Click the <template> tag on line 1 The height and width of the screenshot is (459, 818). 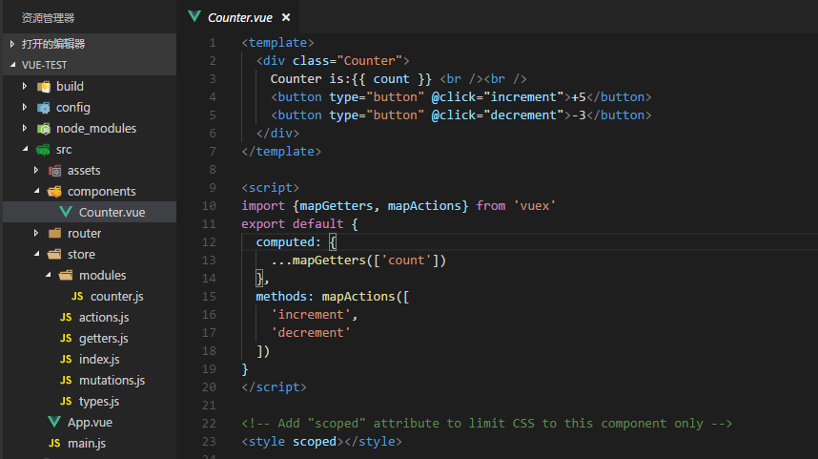(x=277, y=42)
